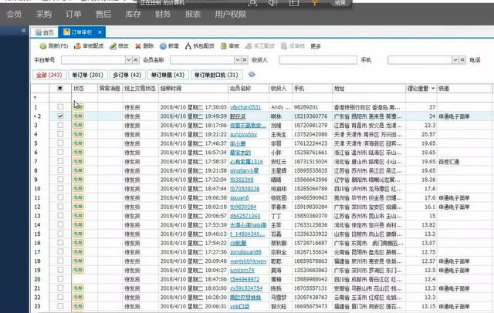Click the 审核 approve toolbar icon
The image size is (494, 313).
coord(223,46)
